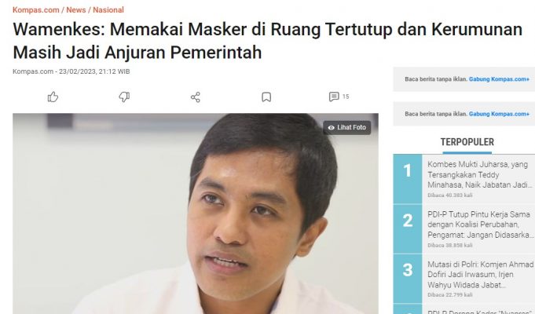This screenshot has width=535, height=314.
Task: Click the eye icon in Lihat Foto
Action: coord(331,128)
